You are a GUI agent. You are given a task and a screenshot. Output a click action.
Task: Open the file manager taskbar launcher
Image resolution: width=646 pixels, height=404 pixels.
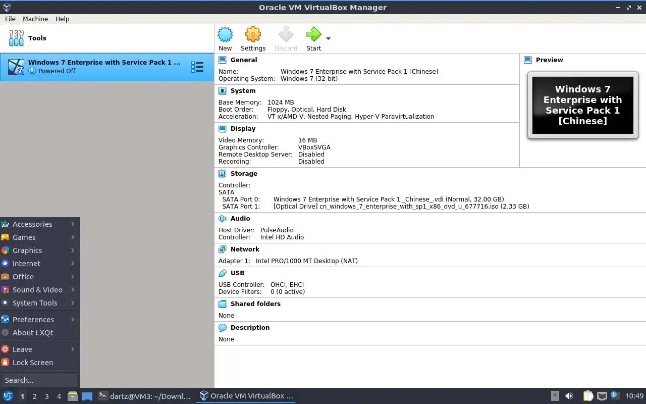click(73, 396)
